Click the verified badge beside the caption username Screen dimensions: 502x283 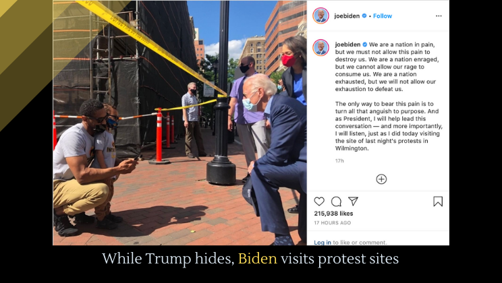364,44
